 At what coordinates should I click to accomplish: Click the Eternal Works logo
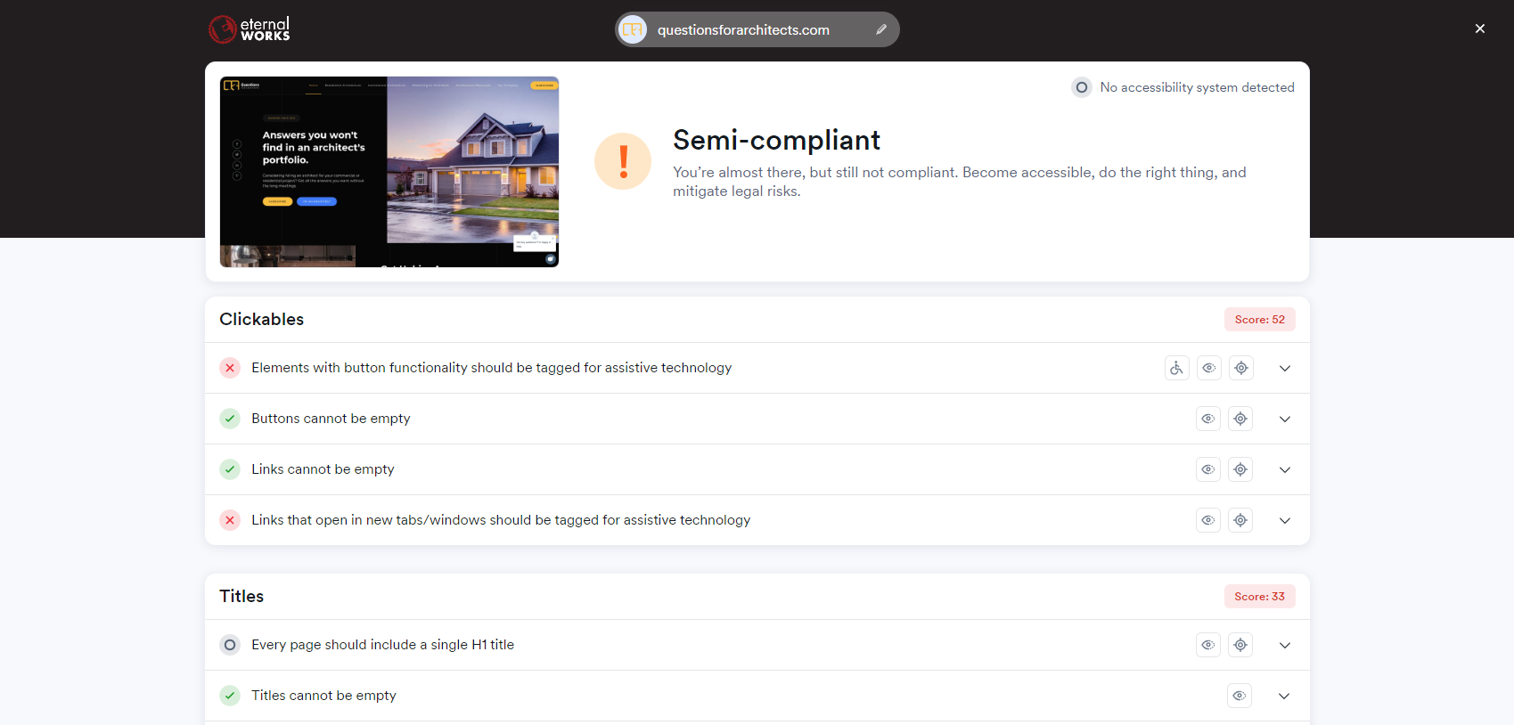pos(250,29)
